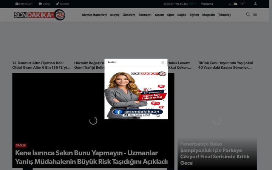Viewport: 272px width, 170px height.
Task: Click the video camera icon
Action: (x=40, y=4)
